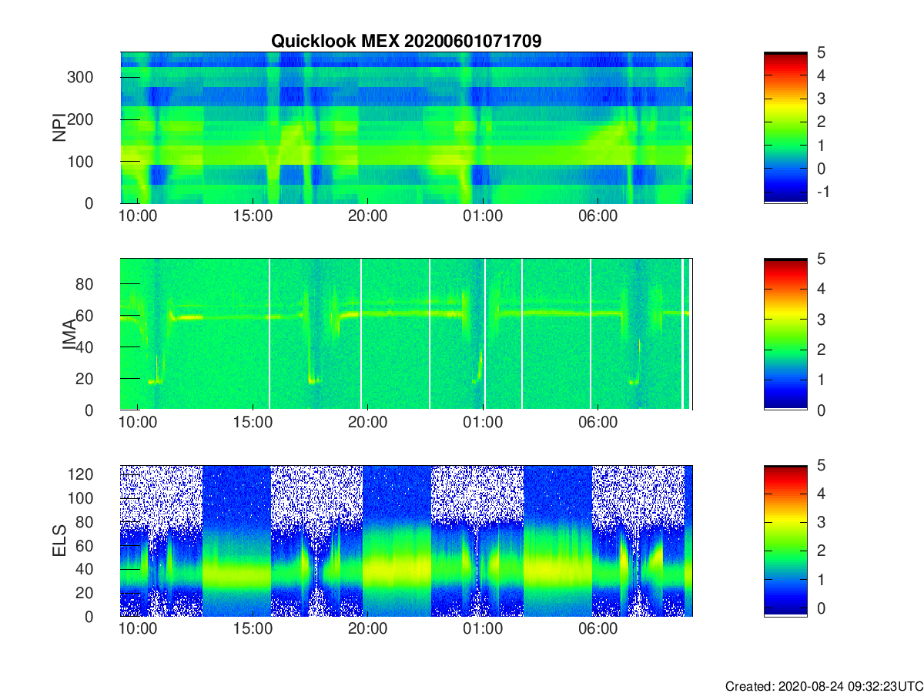Click the IMA y-axis label
Image resolution: width=924 pixels, height=693 pixels.
69,334
